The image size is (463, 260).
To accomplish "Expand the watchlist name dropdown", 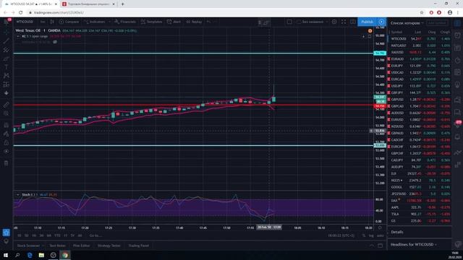I will (x=407, y=23).
